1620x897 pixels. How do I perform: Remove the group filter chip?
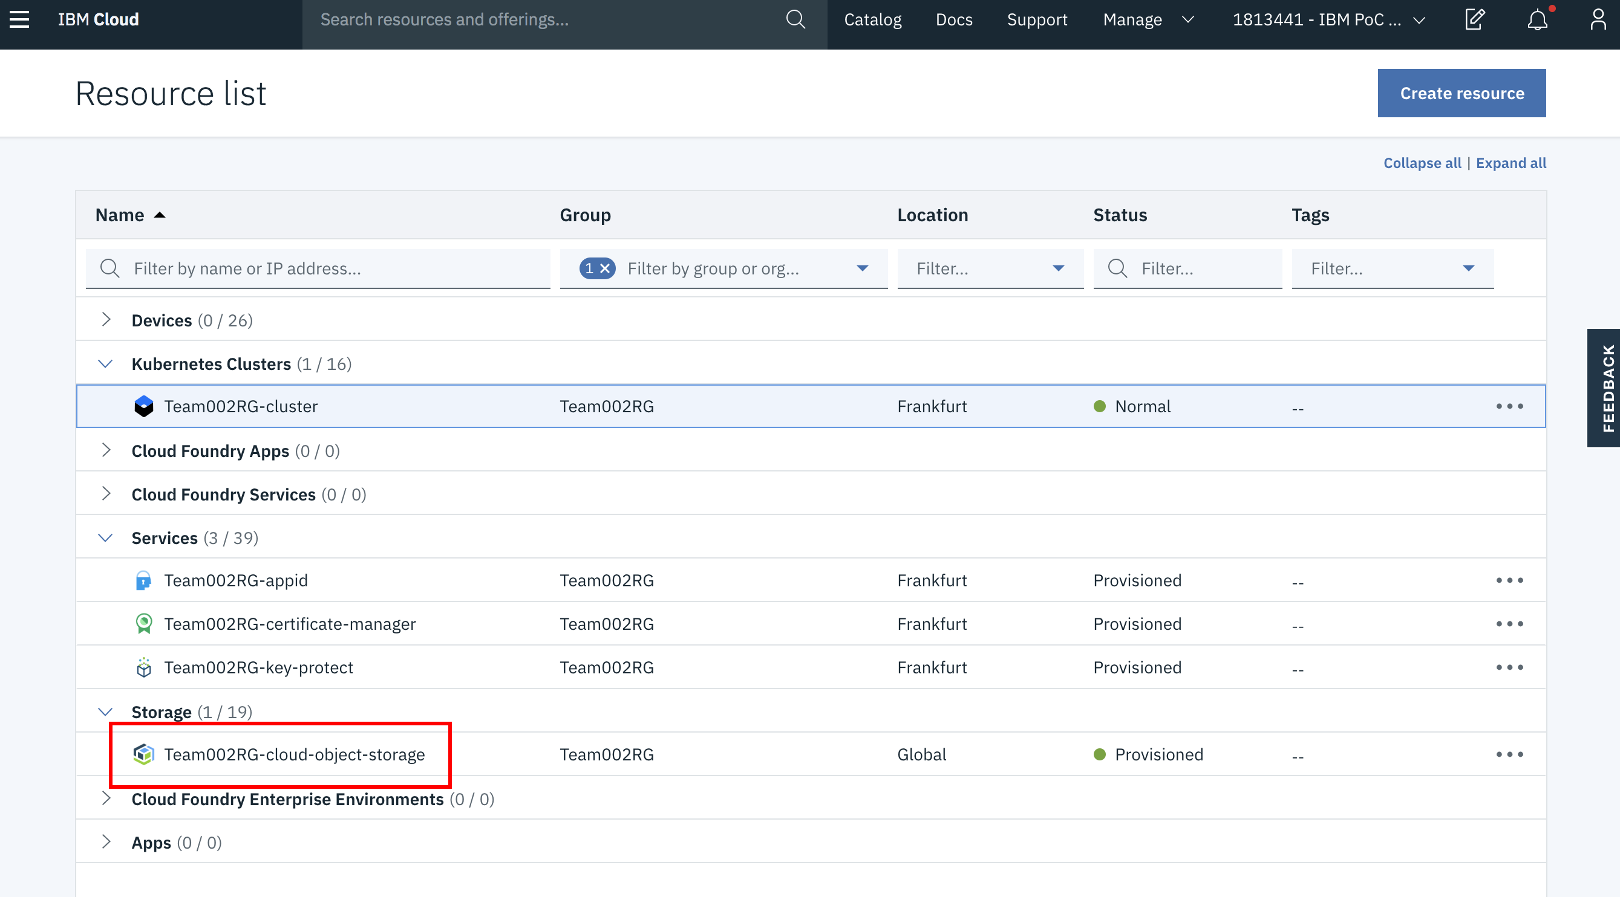coord(604,268)
